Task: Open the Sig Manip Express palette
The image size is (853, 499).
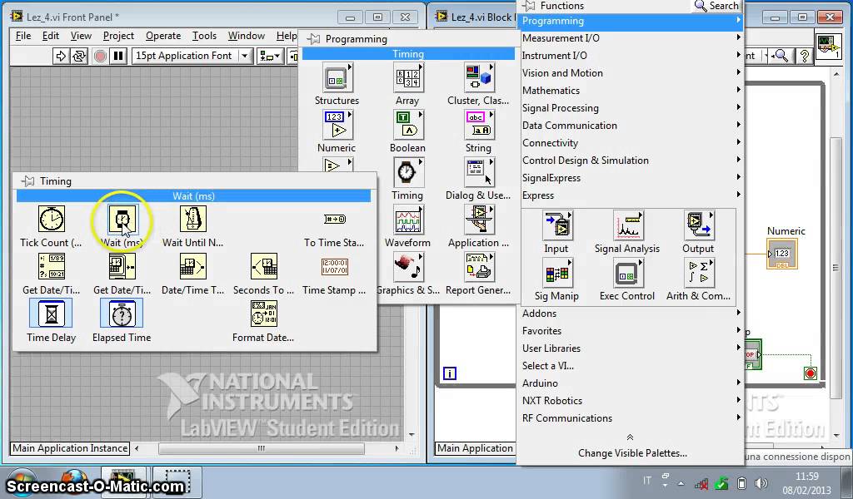Action: click(556, 273)
